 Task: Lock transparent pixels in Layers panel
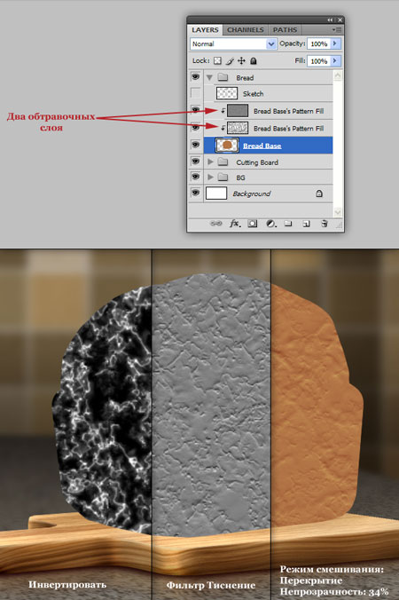pyautogui.click(x=217, y=61)
